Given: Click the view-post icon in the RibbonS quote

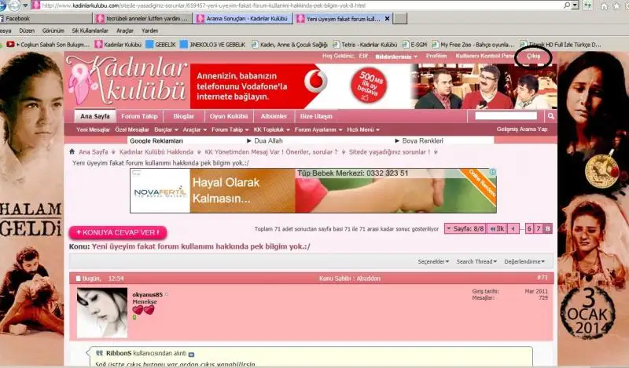Looking at the screenshot, I should 191,354.
